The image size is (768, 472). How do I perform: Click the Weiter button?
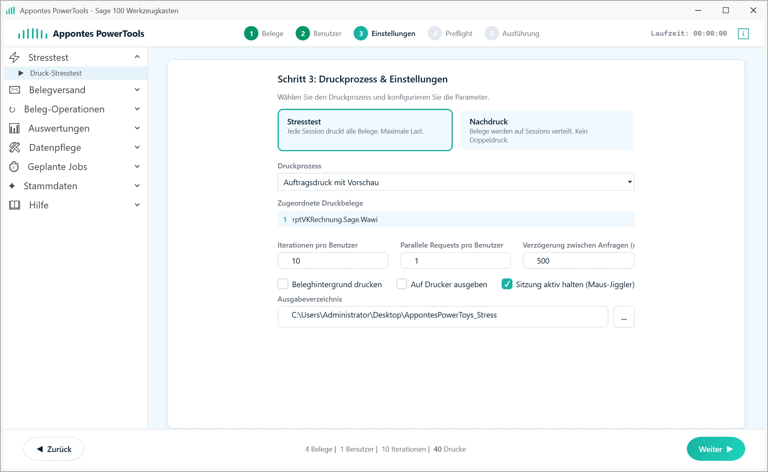[716, 449]
